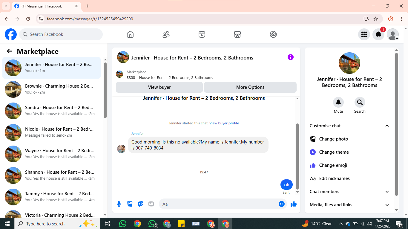Screen dimensions: 408x229
Task: Open Chrome three-dot menu
Action: 401,19
